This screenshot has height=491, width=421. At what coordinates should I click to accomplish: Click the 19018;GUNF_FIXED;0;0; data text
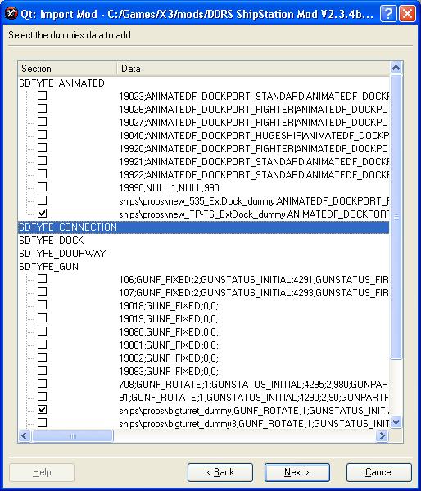(x=169, y=306)
